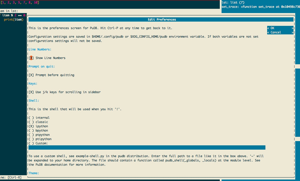Viewport: 300px width, 181px height.
Task: Click the Ctrl-X command line hint
Action: [x=11, y=177]
